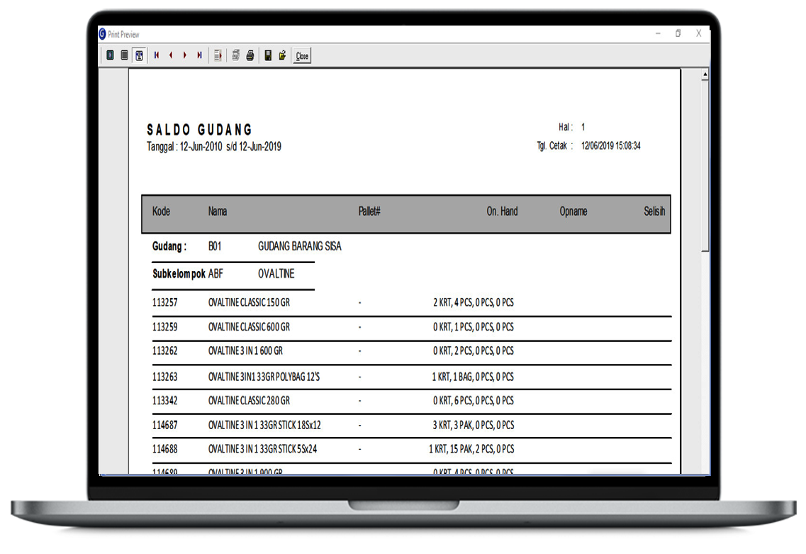The image size is (806, 554).
Task: Click the SALDO GUDANG report title
Action: click(199, 130)
